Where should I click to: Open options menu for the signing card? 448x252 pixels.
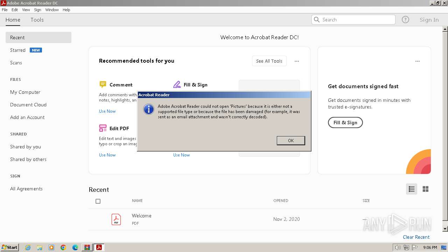tap(418, 61)
